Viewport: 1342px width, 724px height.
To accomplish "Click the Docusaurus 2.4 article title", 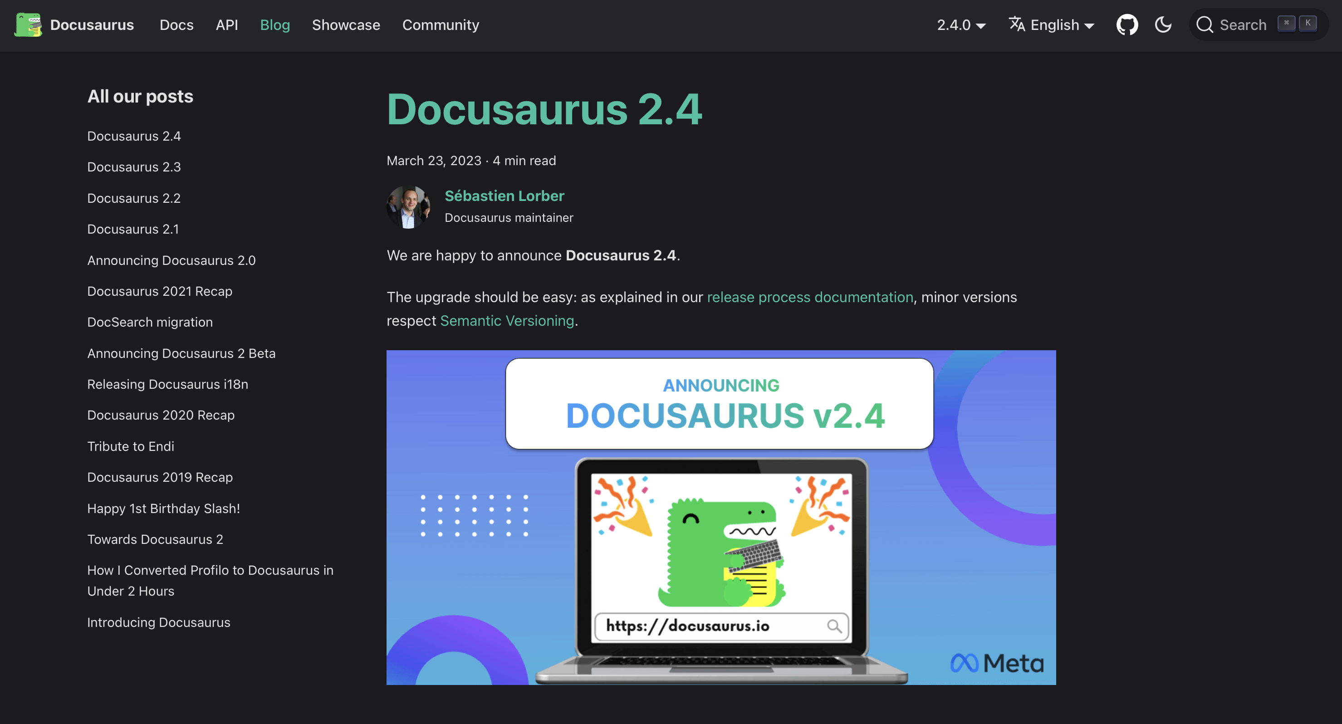I will click(544, 109).
